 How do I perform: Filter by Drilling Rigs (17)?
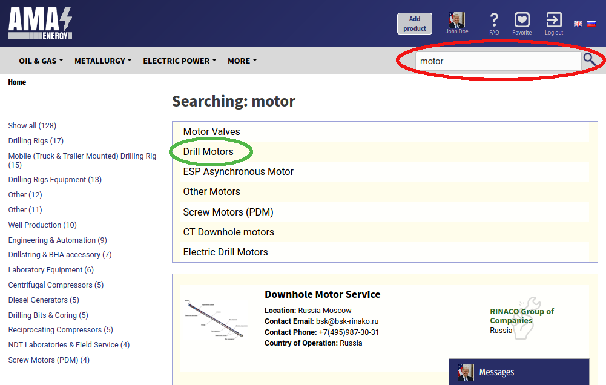click(x=36, y=140)
